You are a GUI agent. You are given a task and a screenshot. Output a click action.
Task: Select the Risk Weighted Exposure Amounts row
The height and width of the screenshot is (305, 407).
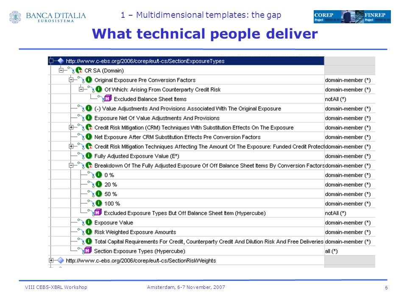tap(135, 232)
